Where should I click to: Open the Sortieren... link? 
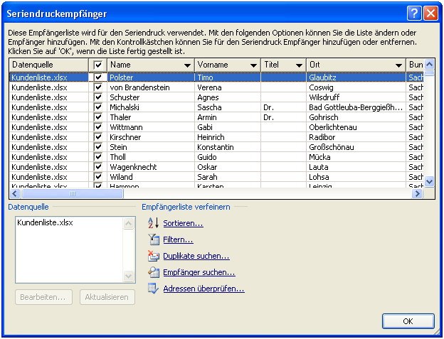coord(183,223)
